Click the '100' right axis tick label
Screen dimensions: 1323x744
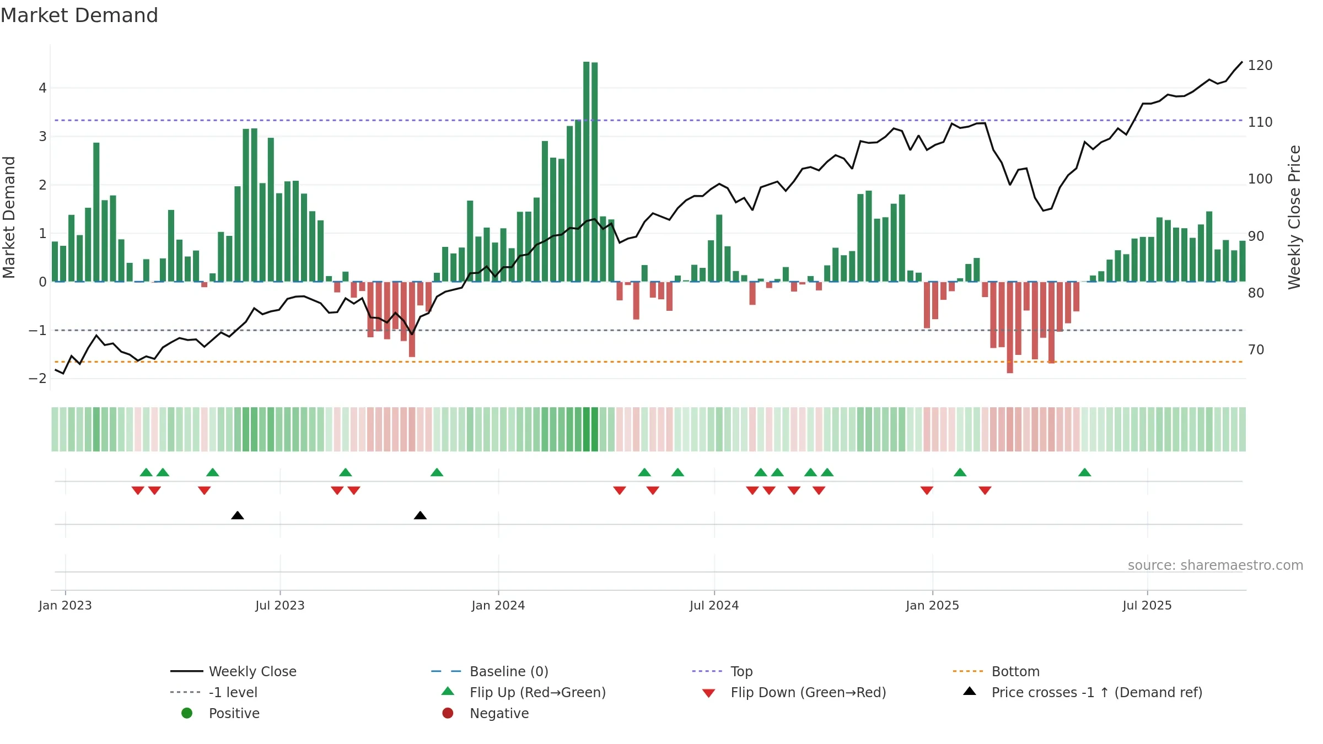pyautogui.click(x=1260, y=179)
